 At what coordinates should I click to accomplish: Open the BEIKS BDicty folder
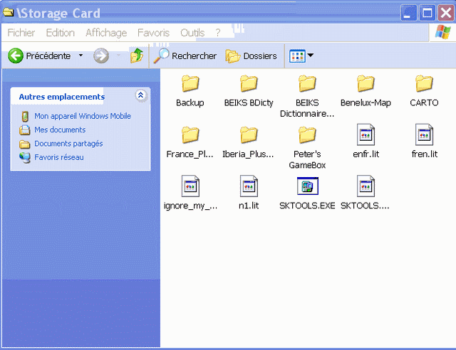[x=248, y=84]
